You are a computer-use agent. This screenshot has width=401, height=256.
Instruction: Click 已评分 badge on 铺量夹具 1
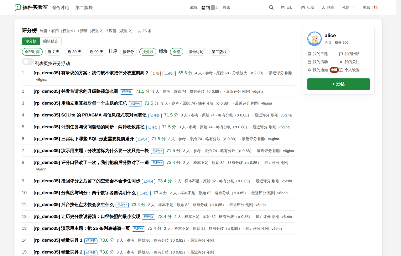pos(91,241)
